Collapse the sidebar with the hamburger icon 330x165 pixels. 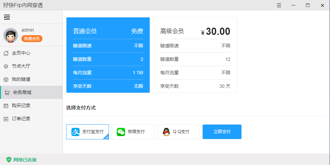coord(7,17)
